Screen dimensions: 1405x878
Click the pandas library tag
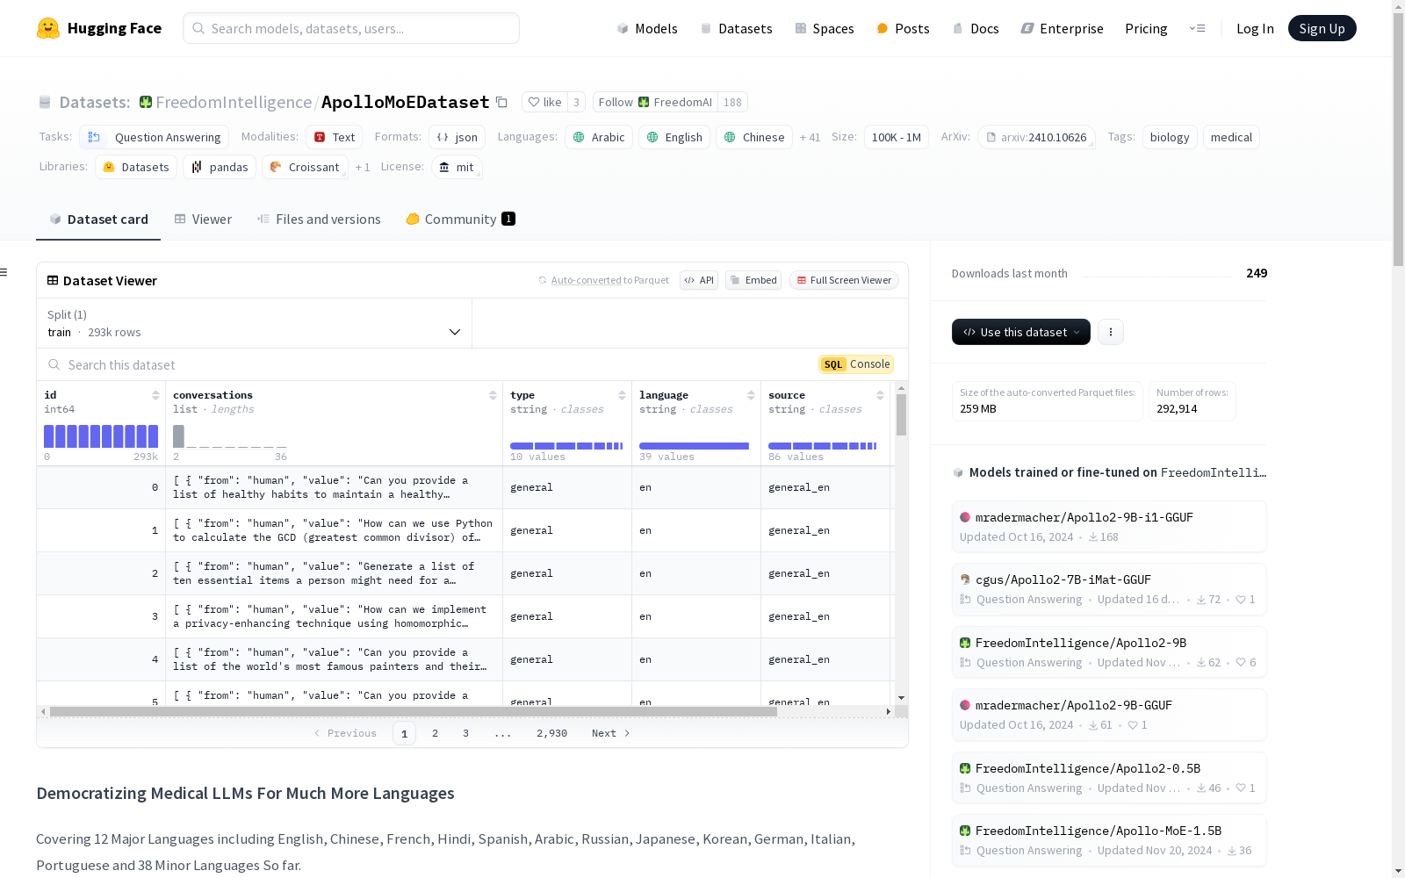[220, 167]
